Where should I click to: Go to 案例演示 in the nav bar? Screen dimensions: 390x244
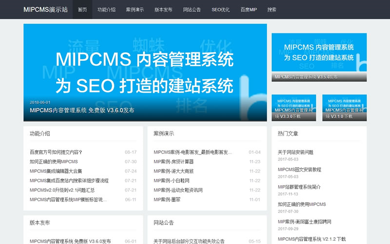pos(135,10)
